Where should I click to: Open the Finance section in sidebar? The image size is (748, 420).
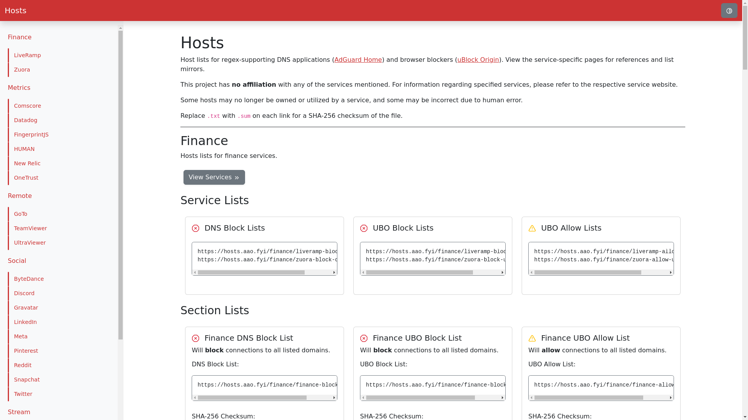coord(19,37)
